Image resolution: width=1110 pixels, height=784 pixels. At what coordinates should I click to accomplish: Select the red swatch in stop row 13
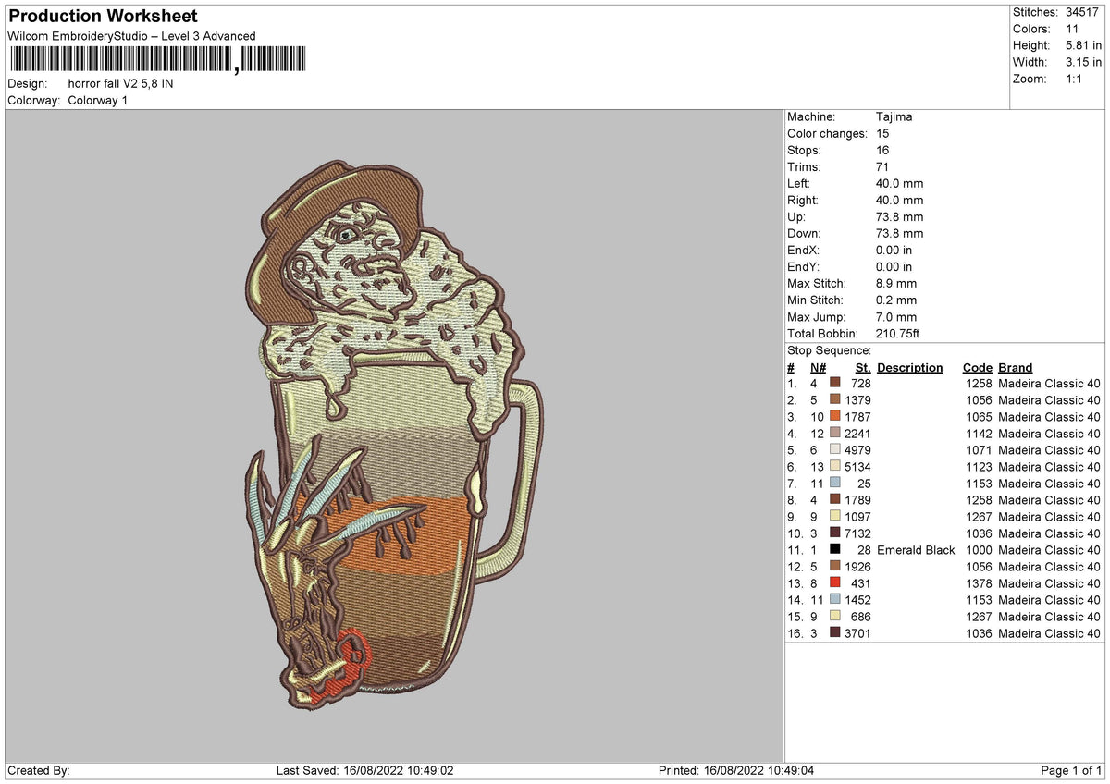835,582
